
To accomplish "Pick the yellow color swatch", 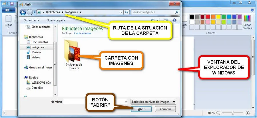I will coord(218,17).
